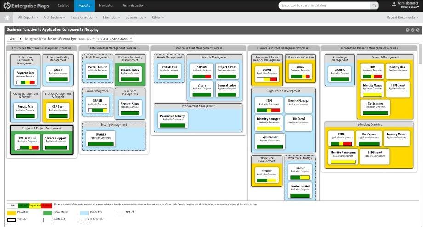Click the Administrator user name

pyautogui.click(x=408, y=3)
